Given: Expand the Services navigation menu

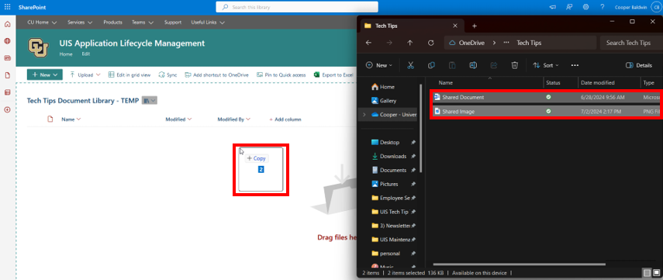Looking at the screenshot, I should coord(80,22).
